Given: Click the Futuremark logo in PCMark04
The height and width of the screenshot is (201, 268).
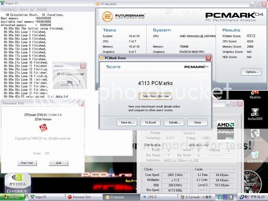Looking at the screenshot, I should pyautogui.click(x=107, y=16).
